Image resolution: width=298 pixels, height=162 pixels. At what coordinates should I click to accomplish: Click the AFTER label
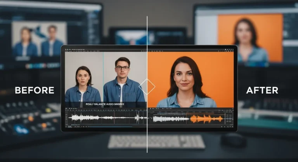pyautogui.click(x=262, y=90)
